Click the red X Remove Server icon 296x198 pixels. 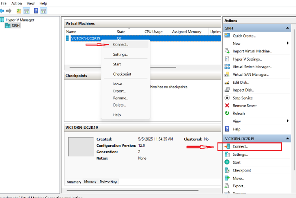point(227,106)
